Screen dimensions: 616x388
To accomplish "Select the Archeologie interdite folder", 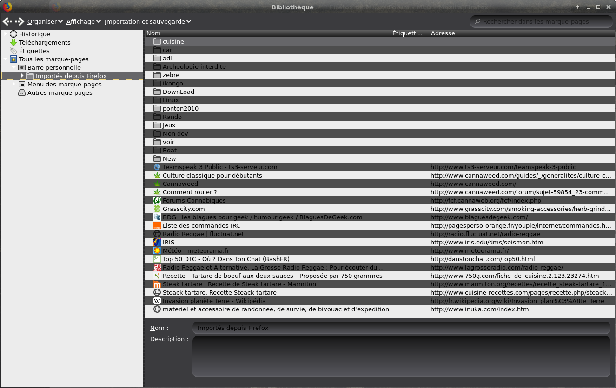I will click(379, 66).
